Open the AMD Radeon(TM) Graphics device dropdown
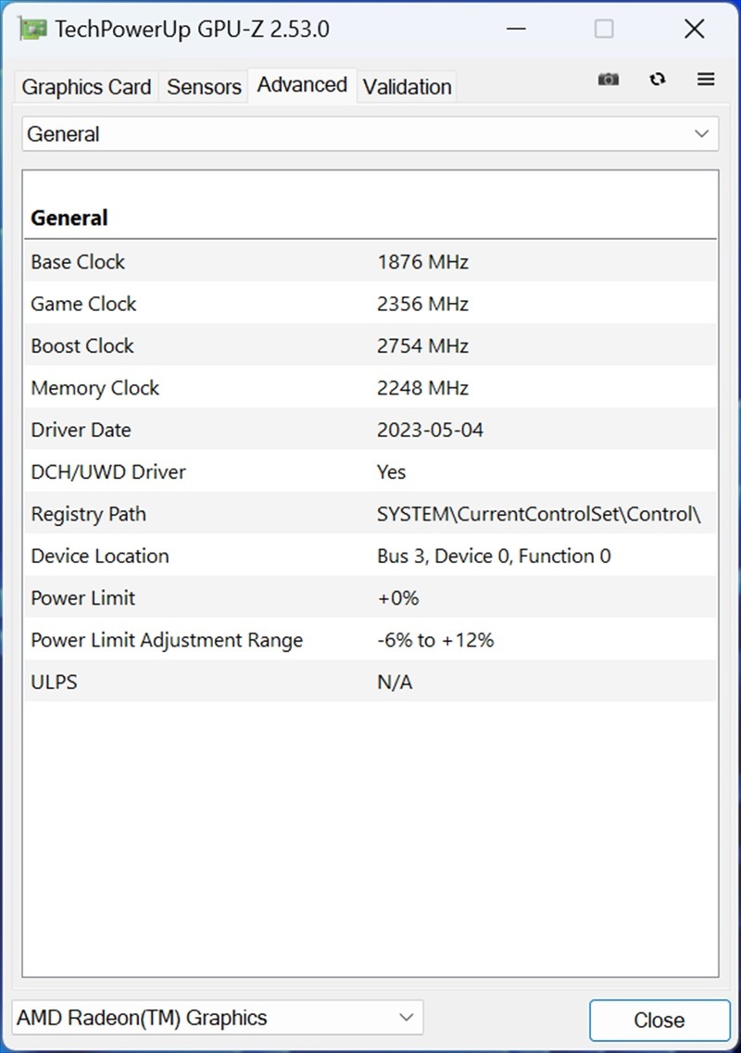741x1053 pixels. pos(217,1018)
